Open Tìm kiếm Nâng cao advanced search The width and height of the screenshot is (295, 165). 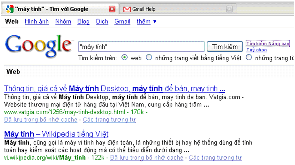(x=268, y=43)
